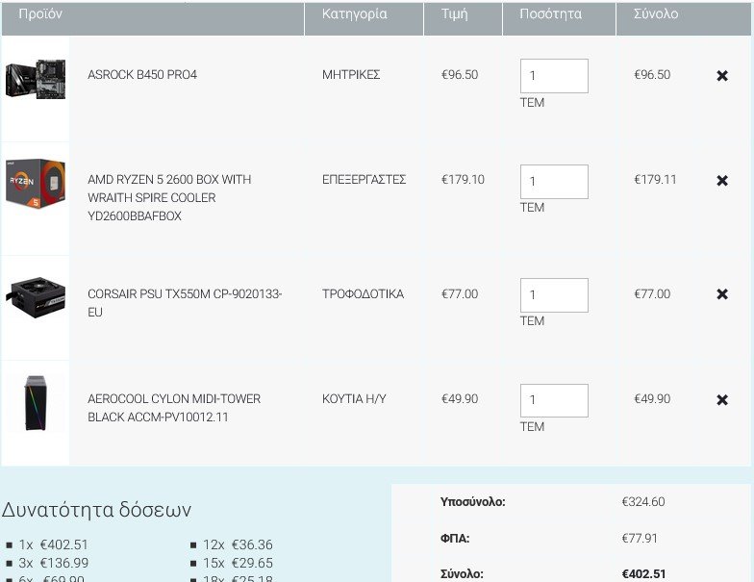This screenshot has height=582, width=754.
Task: Click the ΦΠΑ €77.91 value
Action: 640,539
